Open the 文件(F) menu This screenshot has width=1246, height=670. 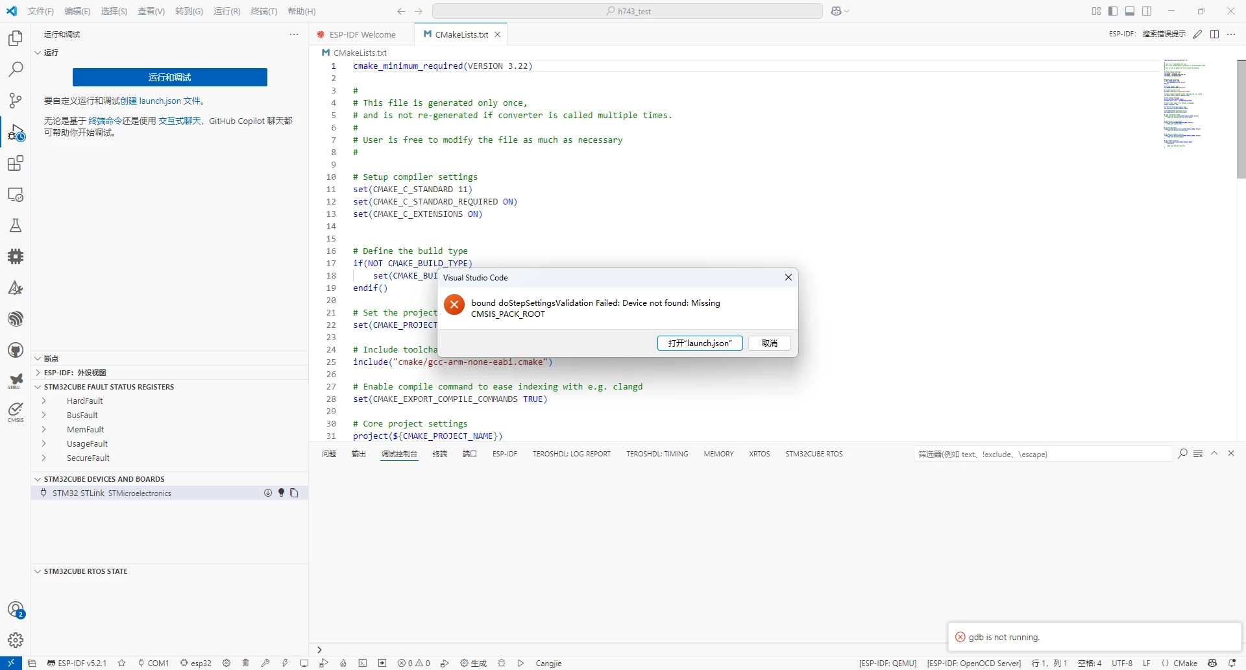pyautogui.click(x=41, y=11)
